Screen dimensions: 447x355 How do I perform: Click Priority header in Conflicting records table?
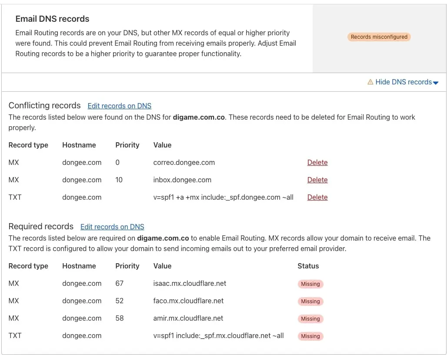(x=127, y=145)
